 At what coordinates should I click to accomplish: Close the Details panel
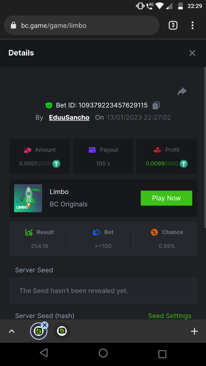point(192,53)
